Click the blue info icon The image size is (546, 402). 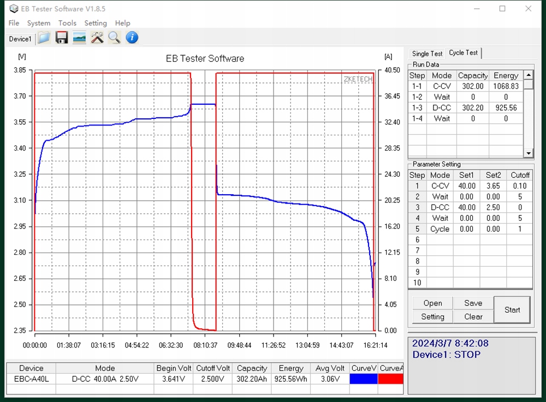coord(132,38)
